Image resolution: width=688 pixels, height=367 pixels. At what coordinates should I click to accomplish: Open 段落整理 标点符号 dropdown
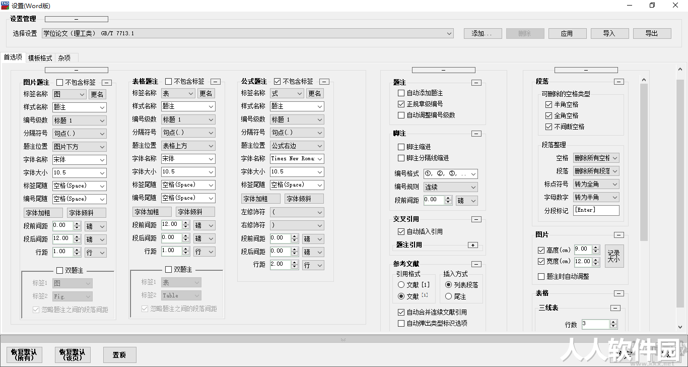coord(596,185)
